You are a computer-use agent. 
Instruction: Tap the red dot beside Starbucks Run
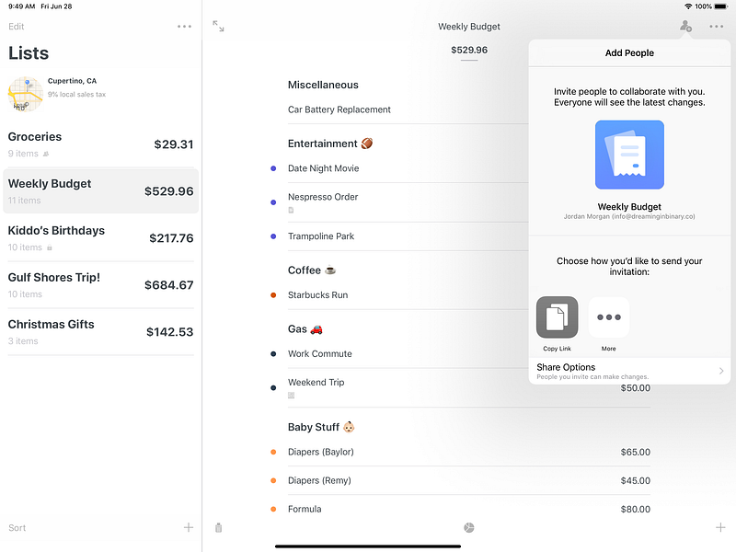(273, 295)
